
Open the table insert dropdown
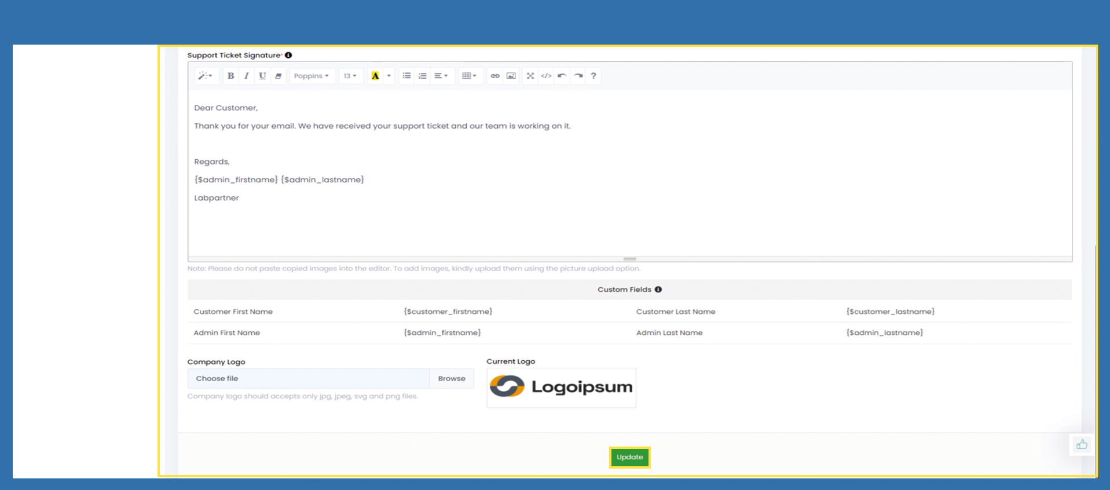[x=470, y=76]
